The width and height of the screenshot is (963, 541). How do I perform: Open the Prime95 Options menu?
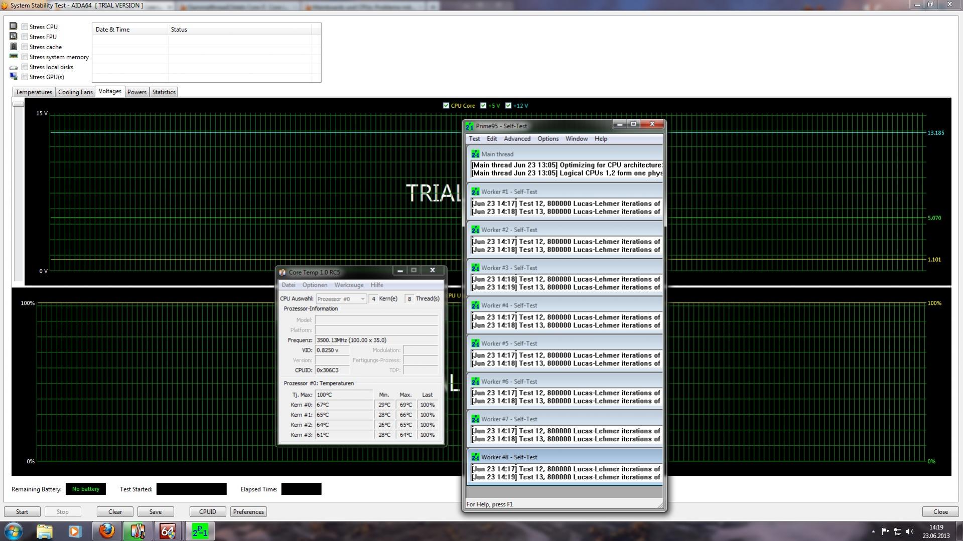(548, 139)
